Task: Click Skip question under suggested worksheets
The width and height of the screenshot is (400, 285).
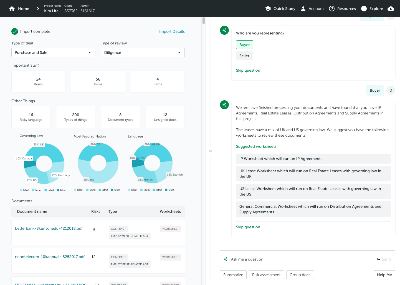Action: (x=248, y=227)
